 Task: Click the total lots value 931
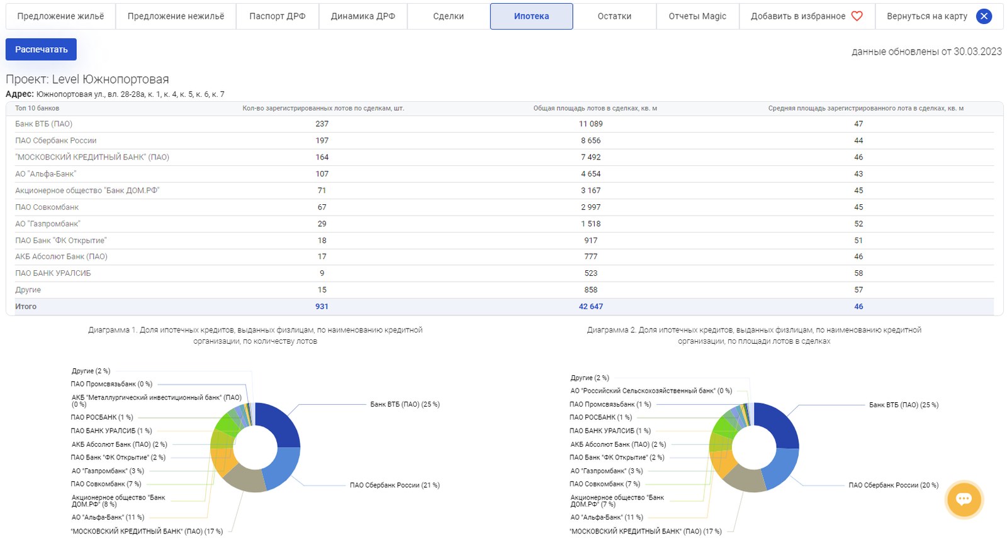pyautogui.click(x=322, y=307)
